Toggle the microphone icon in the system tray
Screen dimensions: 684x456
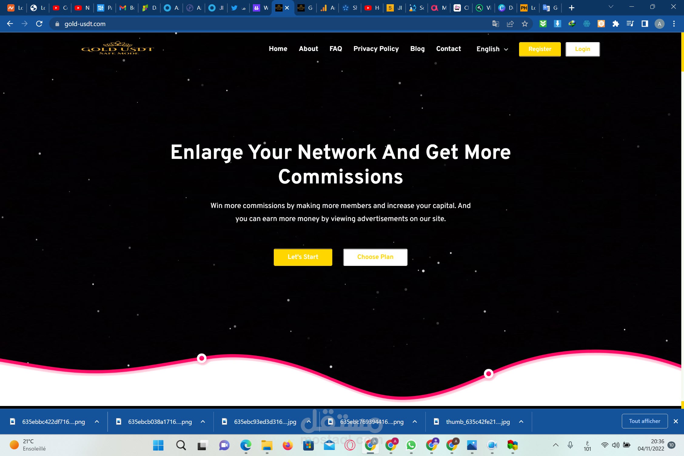pyautogui.click(x=570, y=445)
